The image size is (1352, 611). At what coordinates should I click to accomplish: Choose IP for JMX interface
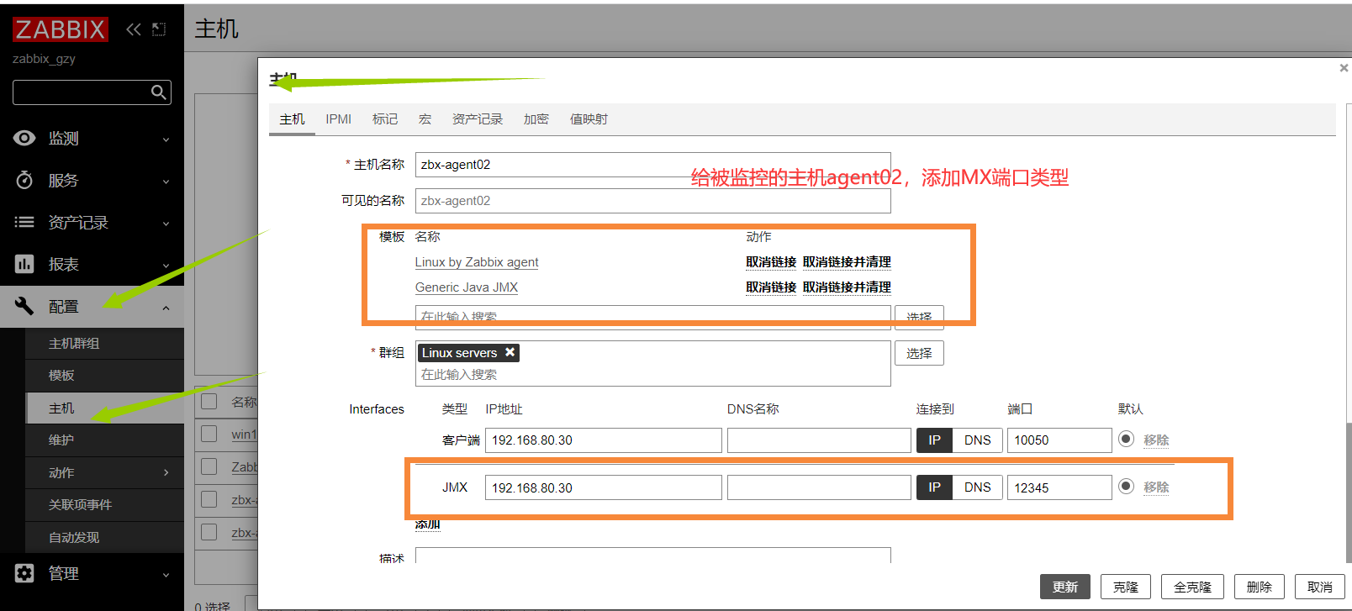(x=934, y=487)
